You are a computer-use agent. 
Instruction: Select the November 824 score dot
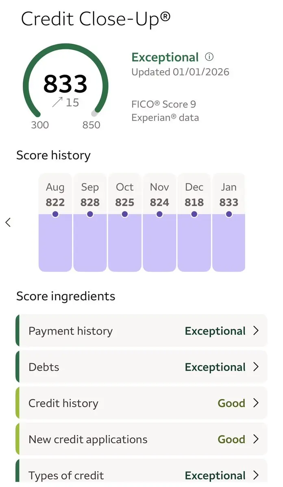pos(159,214)
